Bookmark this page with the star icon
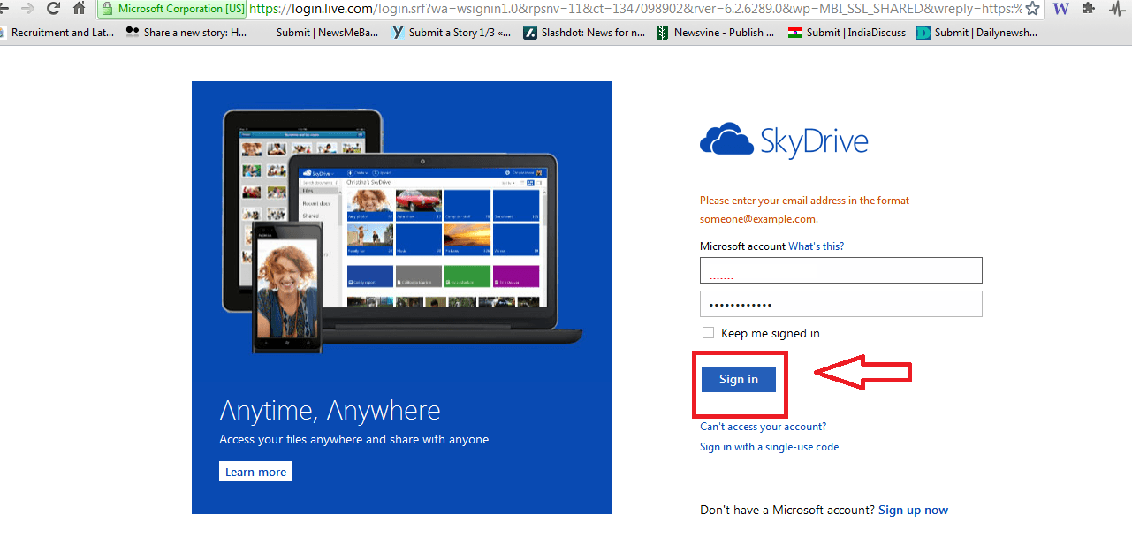 [x=1032, y=9]
